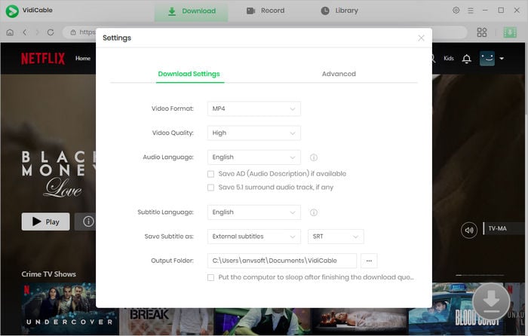Open the apps grid icon
The height and width of the screenshot is (336, 528).
pos(482,32)
